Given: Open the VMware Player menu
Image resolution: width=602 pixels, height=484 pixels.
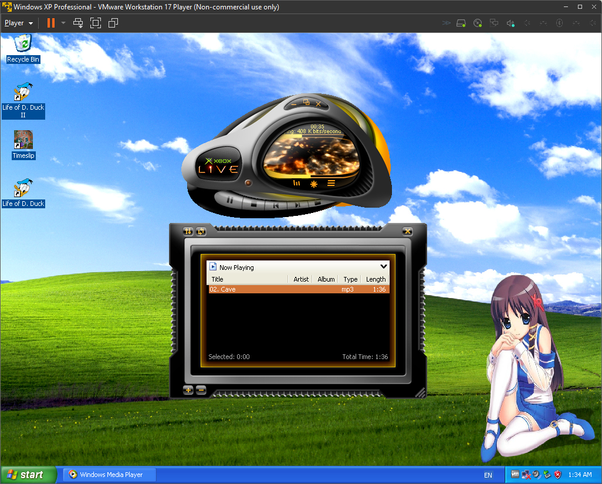Looking at the screenshot, I should point(19,23).
